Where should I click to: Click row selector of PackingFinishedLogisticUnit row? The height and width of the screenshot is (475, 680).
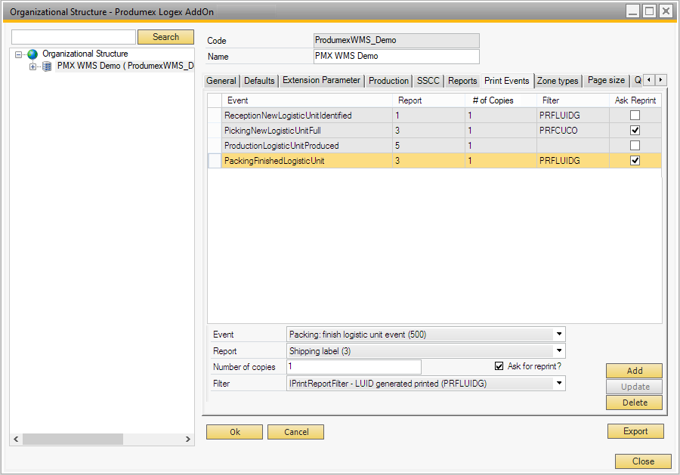point(215,161)
